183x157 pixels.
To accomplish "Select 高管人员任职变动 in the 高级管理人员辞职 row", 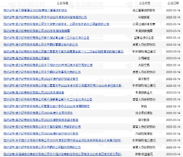I will 144,127.
